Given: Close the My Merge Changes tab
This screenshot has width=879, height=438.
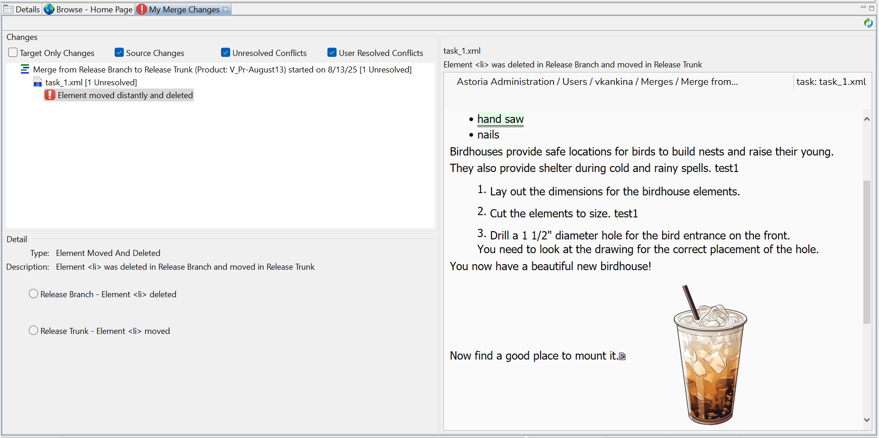Looking at the screenshot, I should (226, 9).
